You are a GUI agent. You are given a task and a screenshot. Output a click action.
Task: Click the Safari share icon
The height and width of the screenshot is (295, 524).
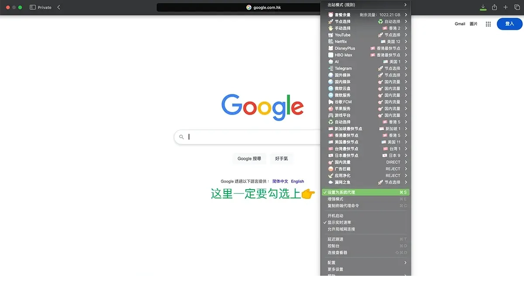click(x=494, y=7)
